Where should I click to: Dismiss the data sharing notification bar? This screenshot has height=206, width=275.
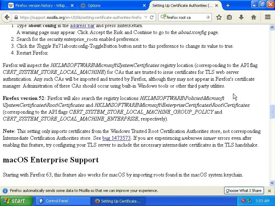[x=269, y=191]
